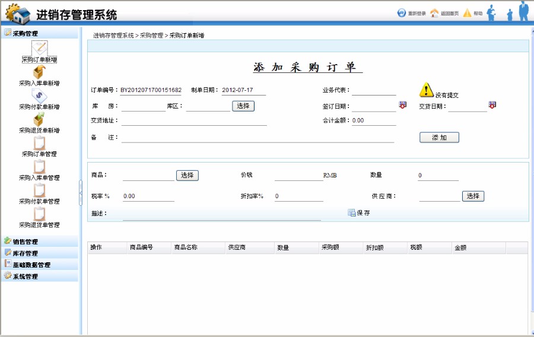
Task: Click the 保存 save icon
Action: click(351, 213)
